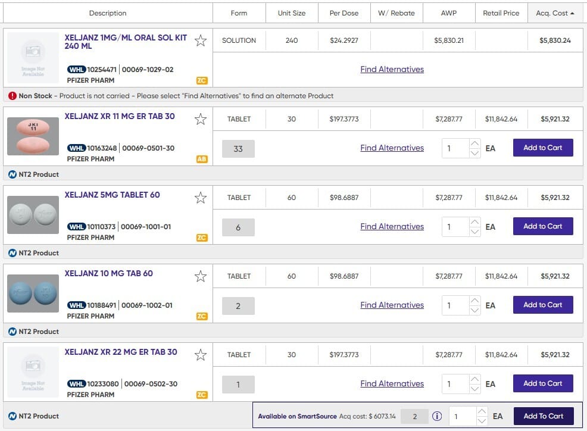Click red Non Stock alert icon

pos(13,96)
